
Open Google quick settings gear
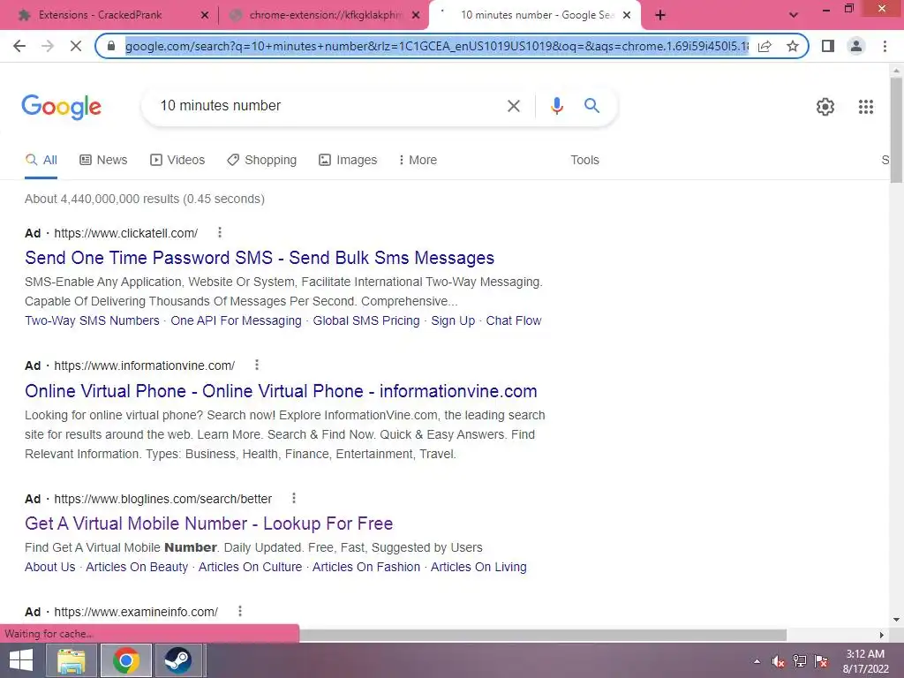click(825, 107)
